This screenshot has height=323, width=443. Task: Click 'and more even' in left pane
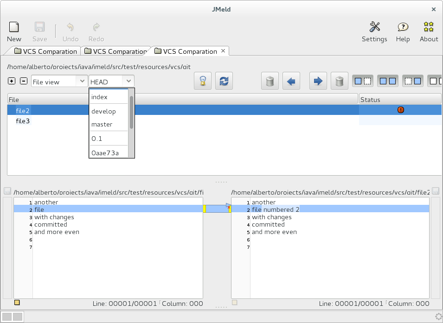(x=57, y=232)
